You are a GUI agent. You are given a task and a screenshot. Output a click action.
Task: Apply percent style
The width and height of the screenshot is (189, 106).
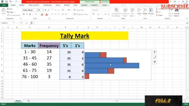98,14
